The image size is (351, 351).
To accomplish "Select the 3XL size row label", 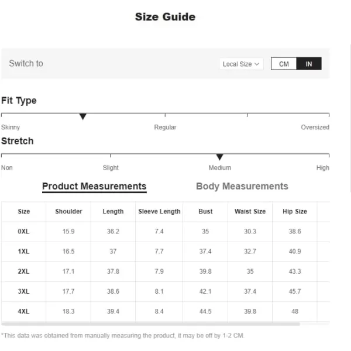I will point(23,291).
